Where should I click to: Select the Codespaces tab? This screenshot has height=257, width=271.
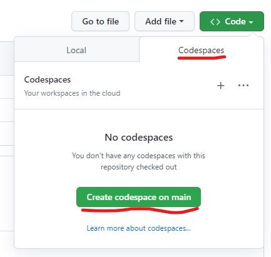[201, 50]
